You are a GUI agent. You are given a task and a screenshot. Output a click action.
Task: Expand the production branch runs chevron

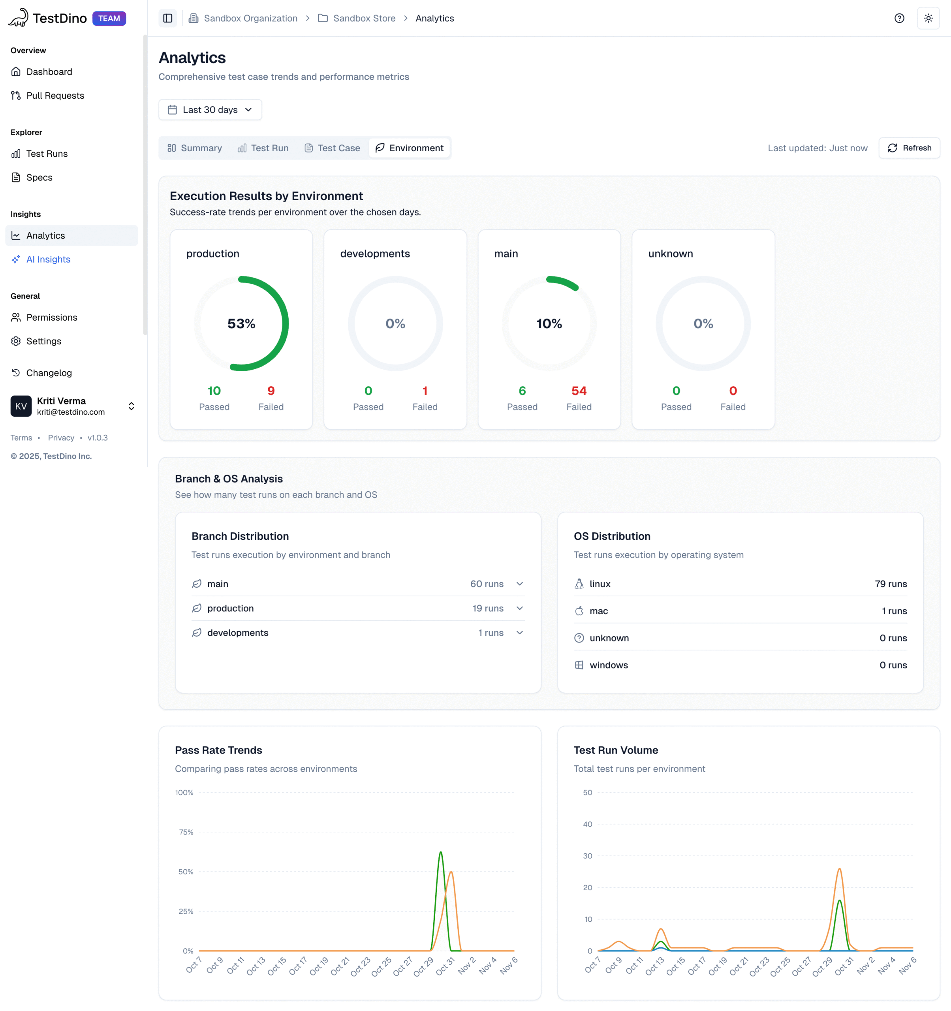pyautogui.click(x=519, y=608)
